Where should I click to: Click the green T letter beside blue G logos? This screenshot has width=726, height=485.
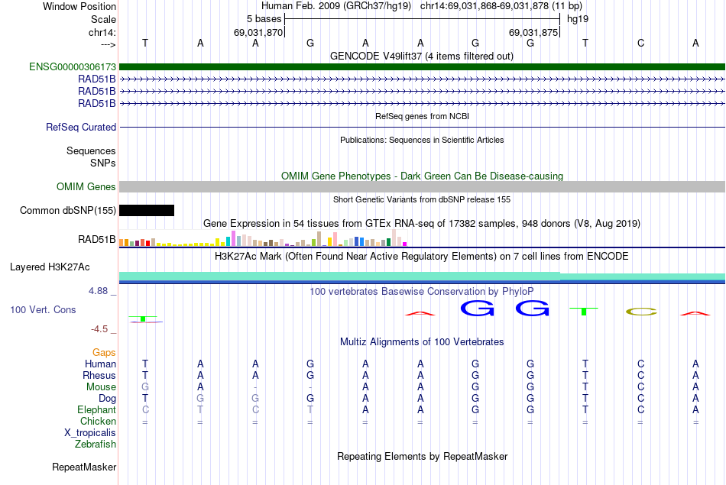(584, 312)
